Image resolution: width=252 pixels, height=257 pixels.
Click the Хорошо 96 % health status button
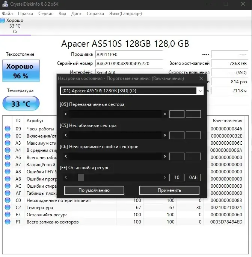coord(21,71)
